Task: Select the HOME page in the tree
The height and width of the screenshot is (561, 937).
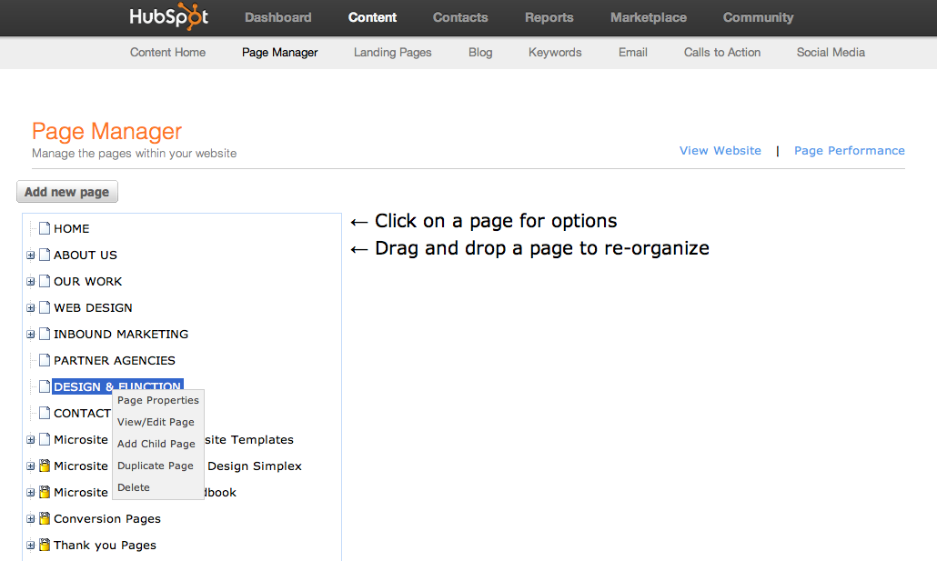Action: (71, 228)
